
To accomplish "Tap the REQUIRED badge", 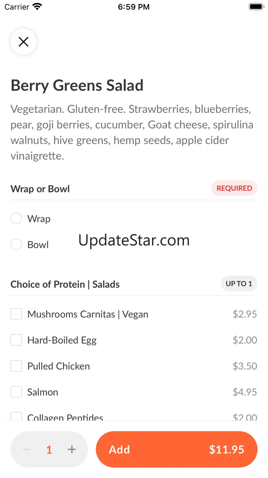I will click(234, 188).
